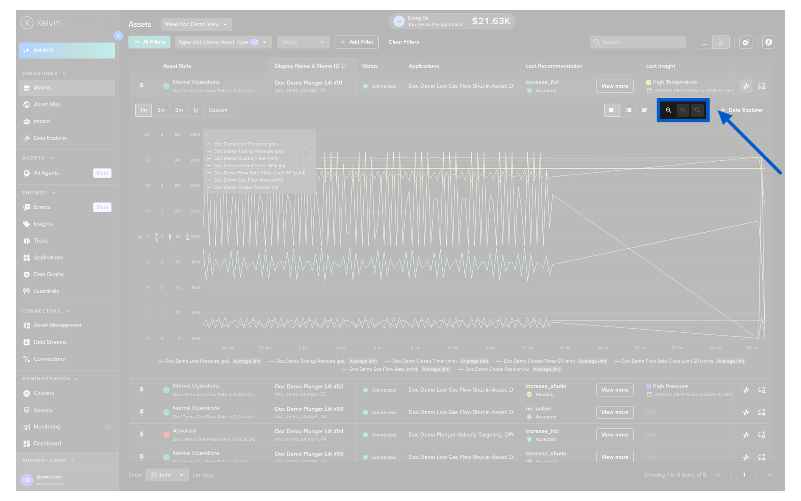
Task: Pin Doc Demo Plunger Lift #04 row
Action: click(142, 435)
